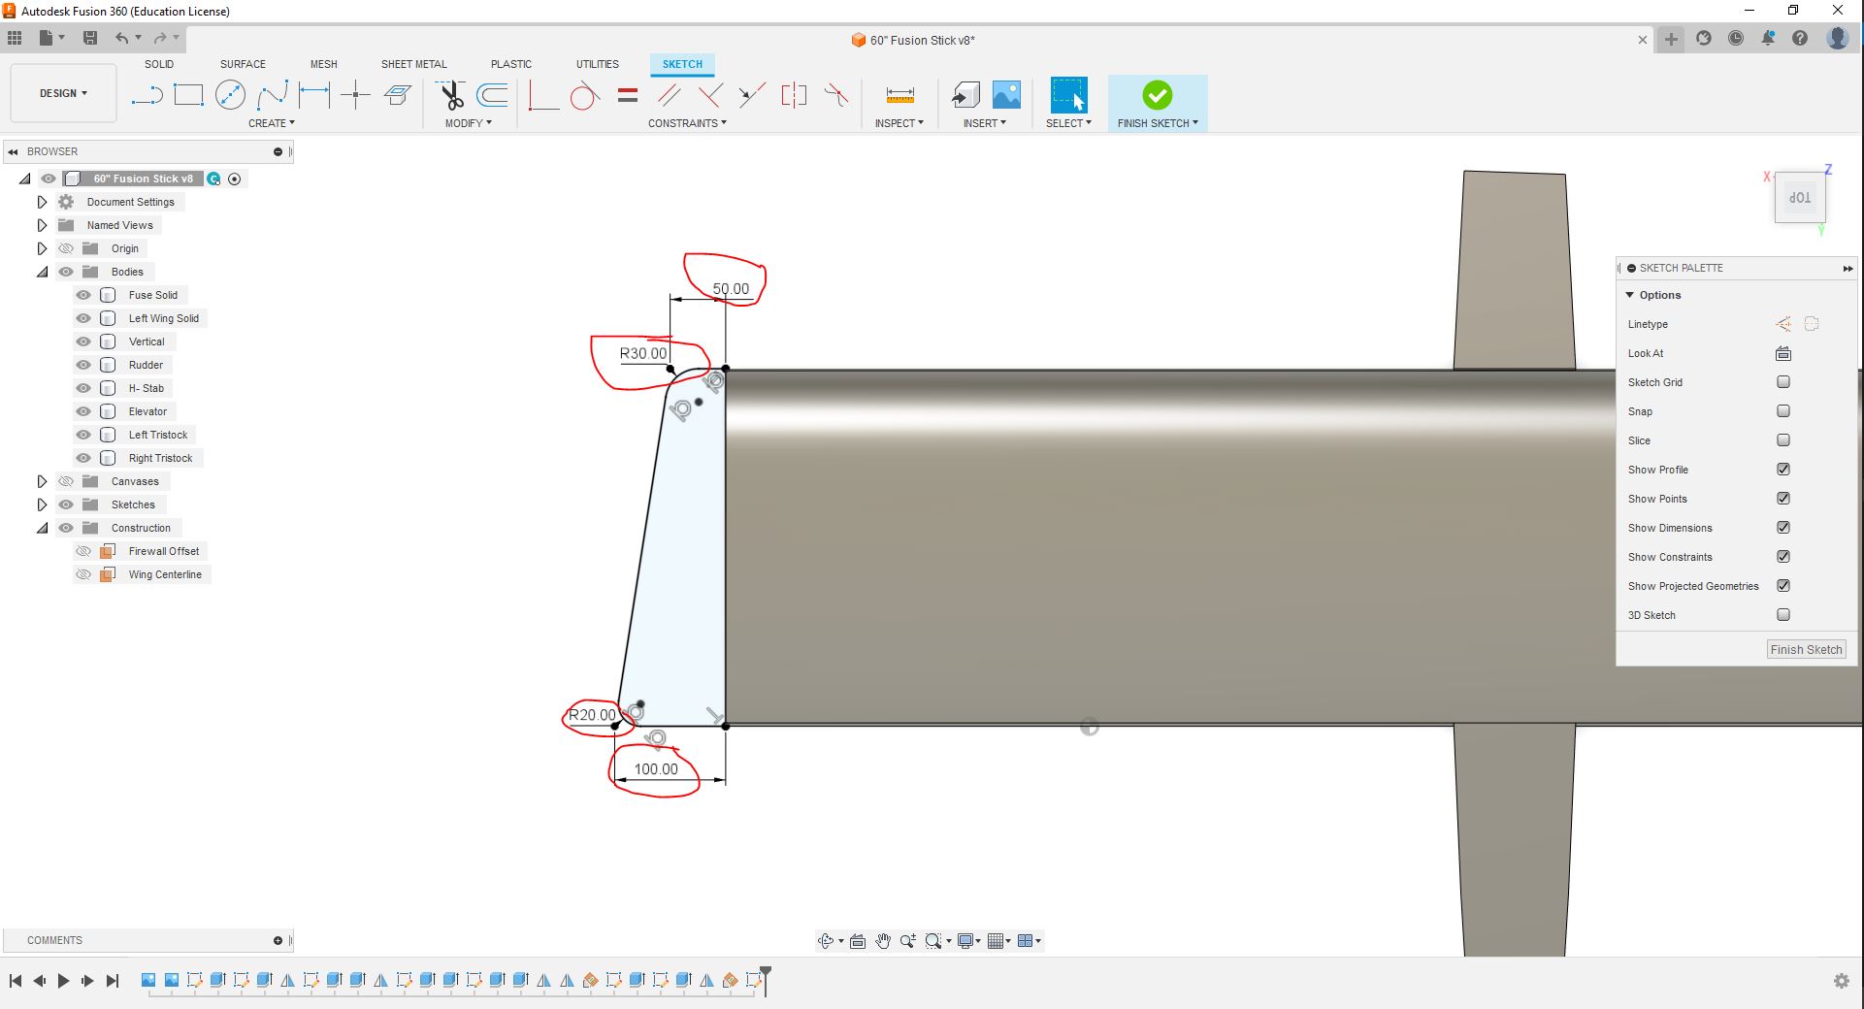Click the green Finish Sketch checkmark
The height and width of the screenshot is (1009, 1864).
pyautogui.click(x=1157, y=95)
